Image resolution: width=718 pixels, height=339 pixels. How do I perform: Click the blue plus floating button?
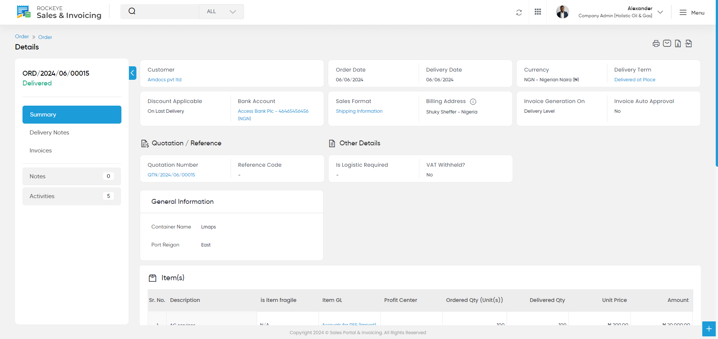coord(709,329)
